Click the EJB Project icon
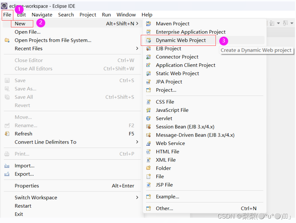Viewport: 296px width, 223px height. pos(149,49)
